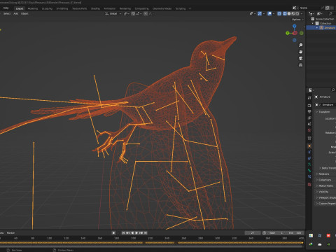Click properties editor search icon
The width and height of the screenshot is (336, 252).
333,90
